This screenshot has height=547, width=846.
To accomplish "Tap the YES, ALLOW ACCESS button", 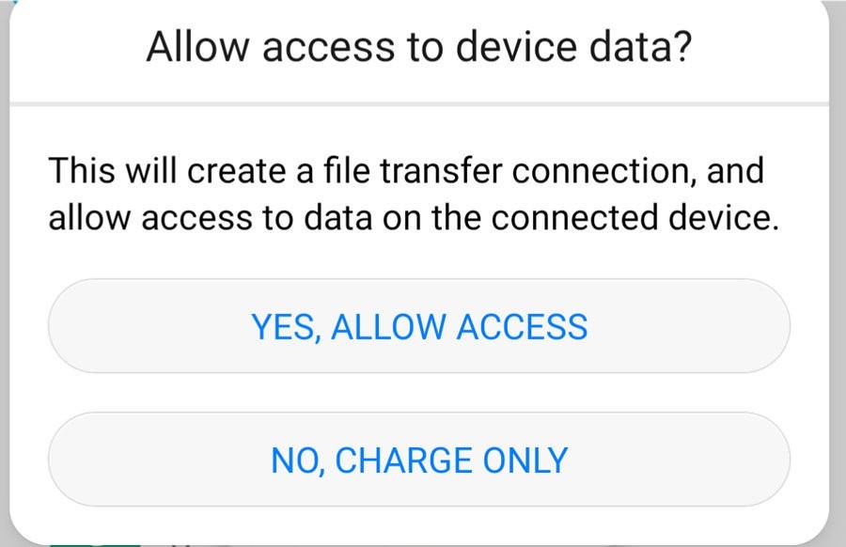I will pos(419,326).
